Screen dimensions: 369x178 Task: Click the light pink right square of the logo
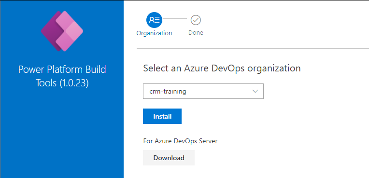(74, 31)
